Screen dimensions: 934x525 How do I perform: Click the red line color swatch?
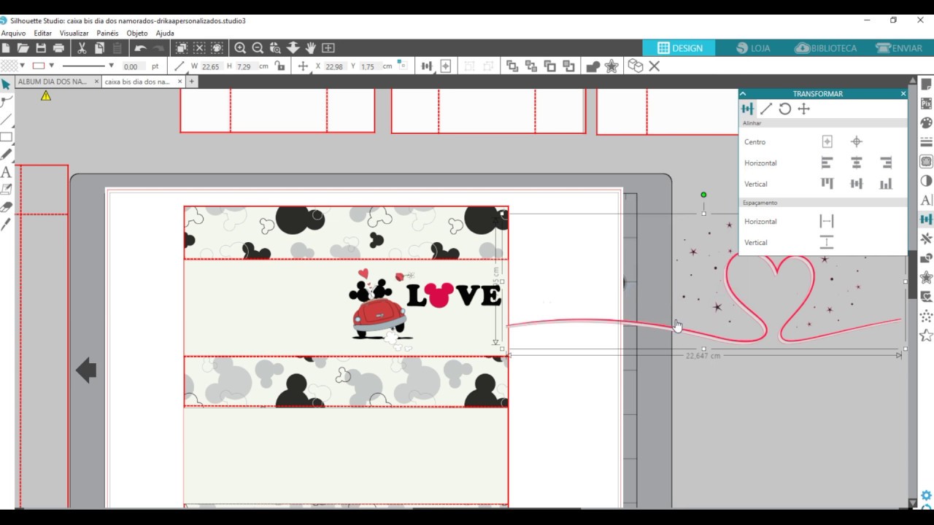39,66
